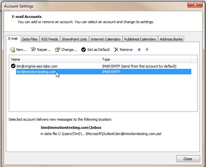206x167 pixels.
Task: Click the New account envelope icon
Action: 12,50
